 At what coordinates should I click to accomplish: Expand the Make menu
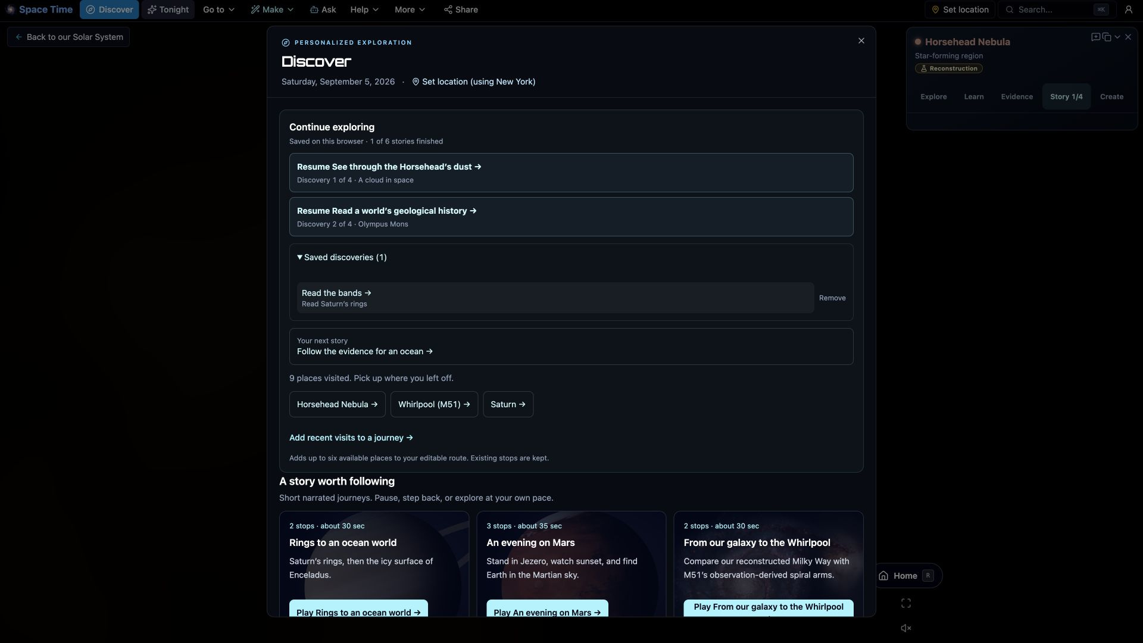coord(272,10)
